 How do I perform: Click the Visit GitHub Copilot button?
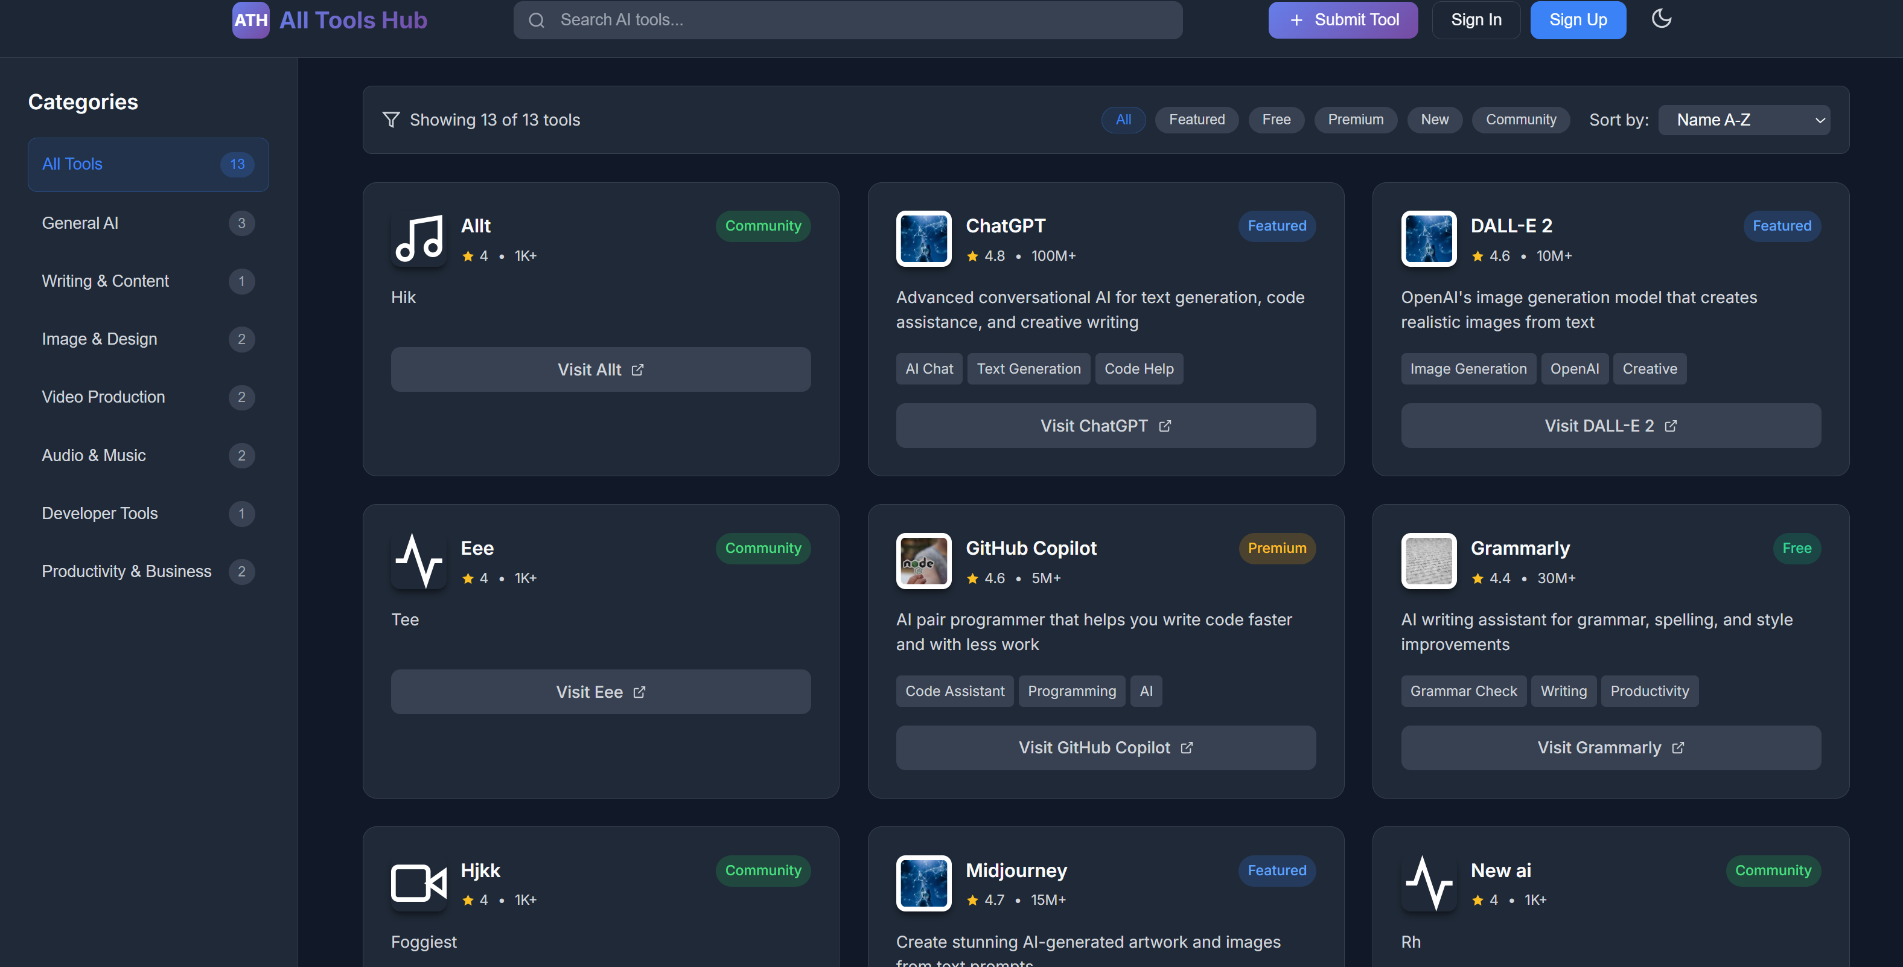coord(1105,748)
